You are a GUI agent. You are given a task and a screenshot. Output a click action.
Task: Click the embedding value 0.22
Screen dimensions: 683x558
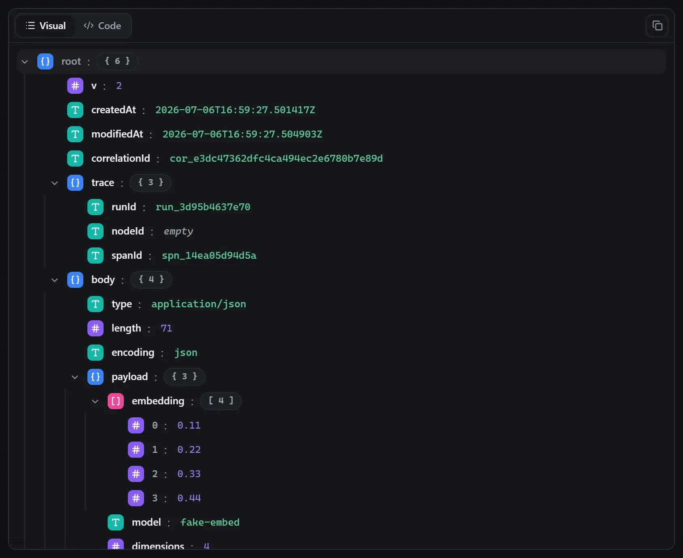(189, 450)
